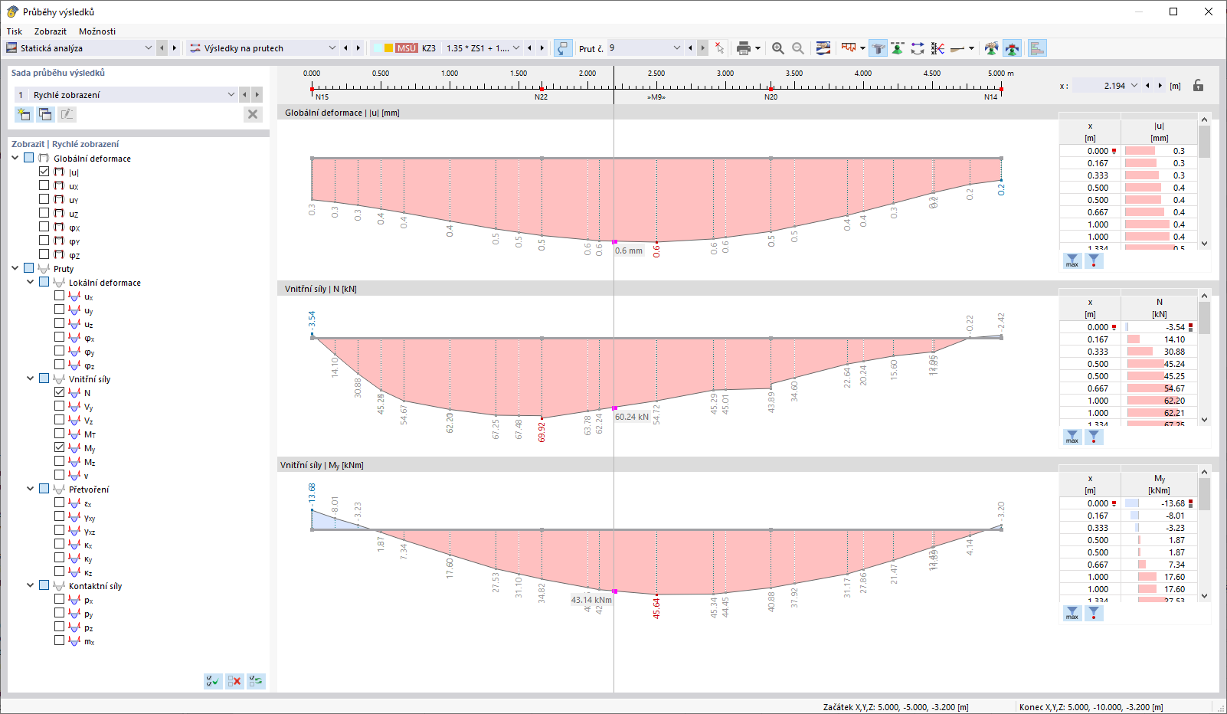The height and width of the screenshot is (714, 1227).
Task: Click the scrollbar thumb of the |u| table
Action: (x=1205, y=142)
